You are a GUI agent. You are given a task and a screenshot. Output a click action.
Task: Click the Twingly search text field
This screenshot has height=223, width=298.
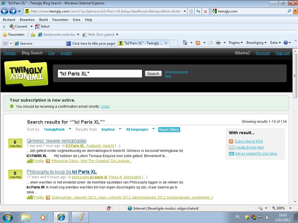pyautogui.click(x=100, y=73)
